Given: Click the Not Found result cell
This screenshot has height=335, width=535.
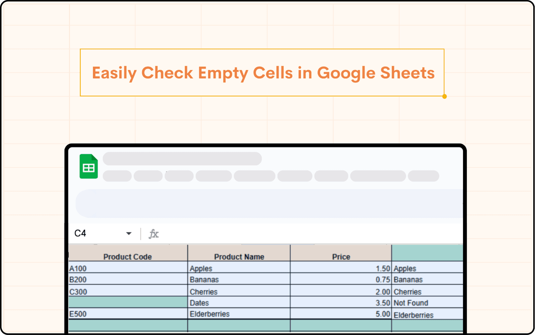Looking at the screenshot, I should point(427,302).
